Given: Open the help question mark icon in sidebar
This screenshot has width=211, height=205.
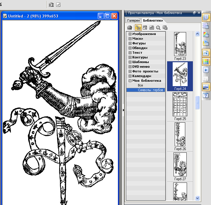Looking at the screenshot, I should tap(206, 96).
